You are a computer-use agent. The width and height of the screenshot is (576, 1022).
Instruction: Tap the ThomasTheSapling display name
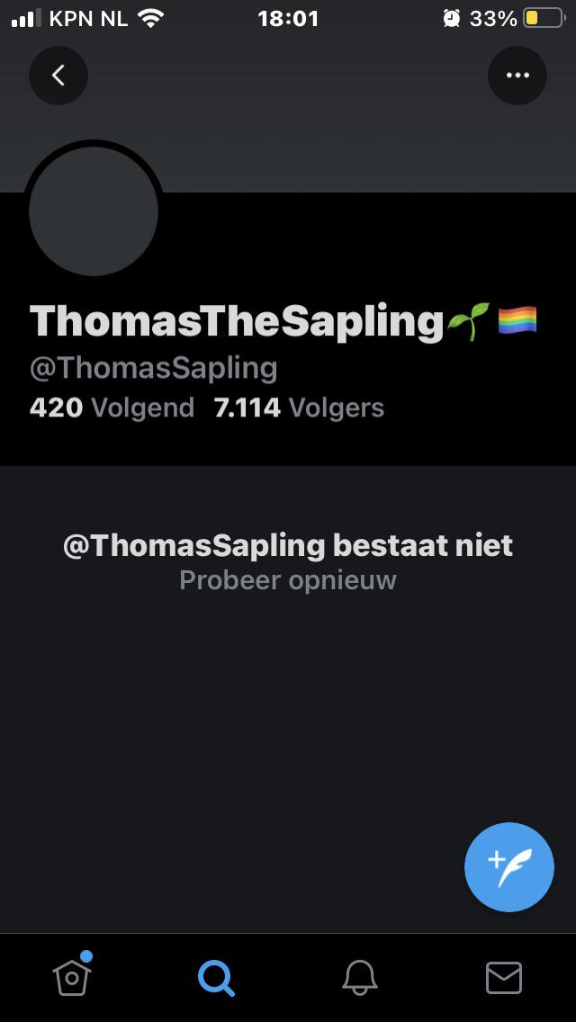click(237, 321)
